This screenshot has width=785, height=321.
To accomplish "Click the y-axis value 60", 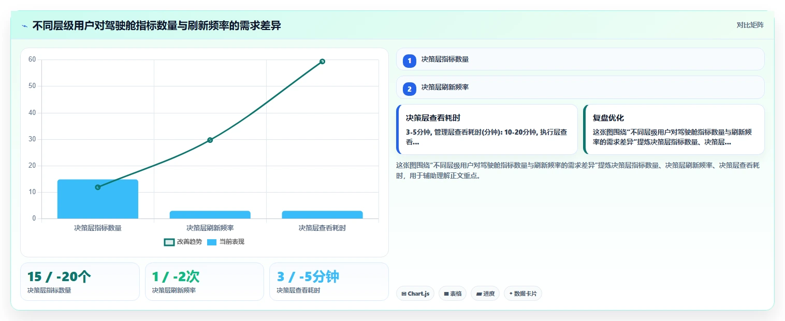I will pos(32,60).
